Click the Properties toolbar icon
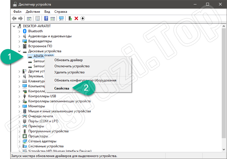Screen dimensions: 227x159 tap(37, 18)
